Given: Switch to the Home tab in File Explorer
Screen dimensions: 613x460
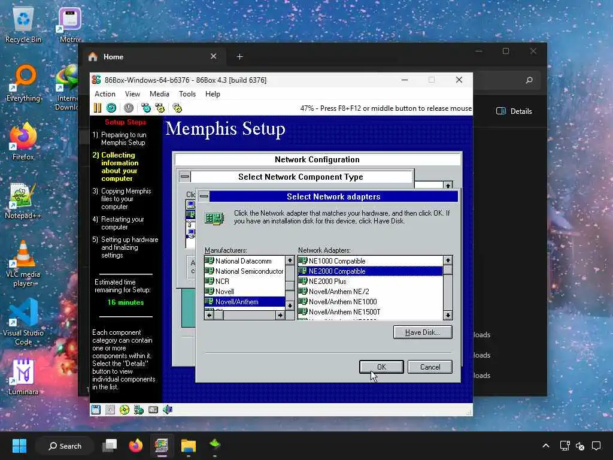Looking at the screenshot, I should 153,57.
